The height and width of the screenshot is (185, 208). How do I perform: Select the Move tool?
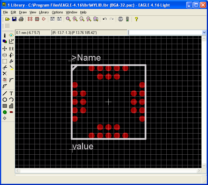pos(5,49)
